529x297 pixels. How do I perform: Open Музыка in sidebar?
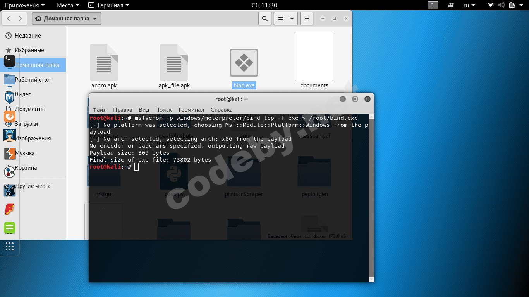(33, 153)
